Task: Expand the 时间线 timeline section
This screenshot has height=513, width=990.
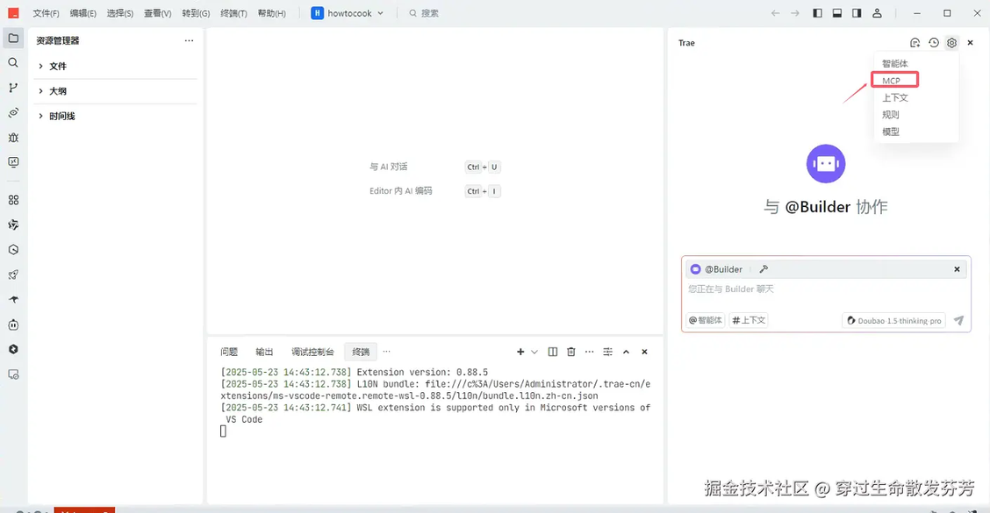Action: 116,116
